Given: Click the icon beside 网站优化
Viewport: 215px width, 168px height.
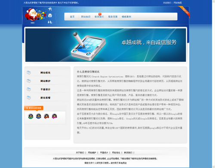Looking at the screenshot, I should (x=29, y=73).
